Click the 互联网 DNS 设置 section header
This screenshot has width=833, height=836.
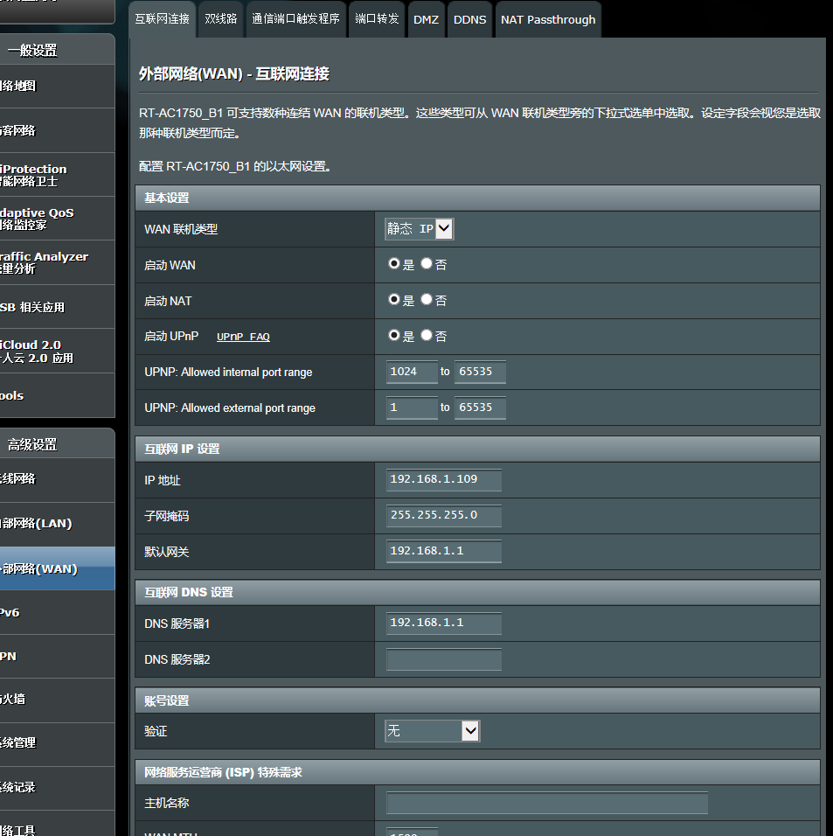[x=477, y=592]
